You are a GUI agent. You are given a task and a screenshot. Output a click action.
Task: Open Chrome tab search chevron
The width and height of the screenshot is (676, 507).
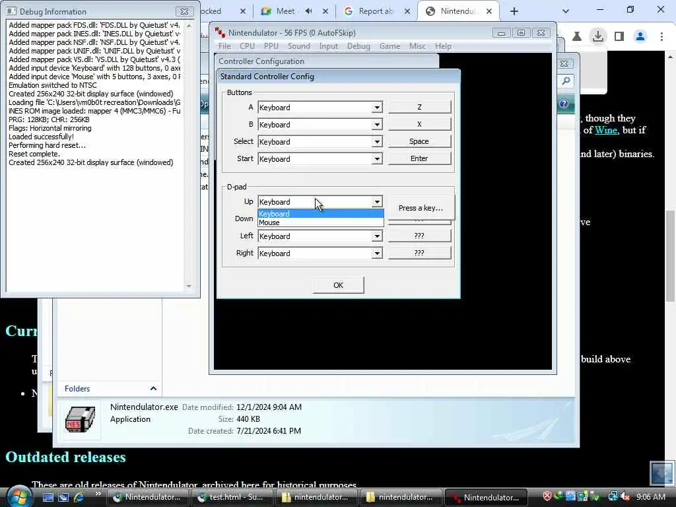pyautogui.click(x=566, y=11)
